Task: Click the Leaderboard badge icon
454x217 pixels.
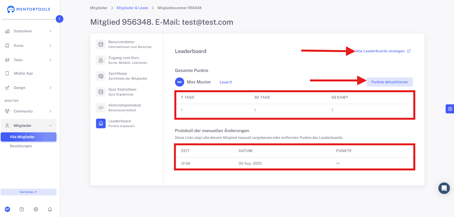Action: [x=101, y=124]
